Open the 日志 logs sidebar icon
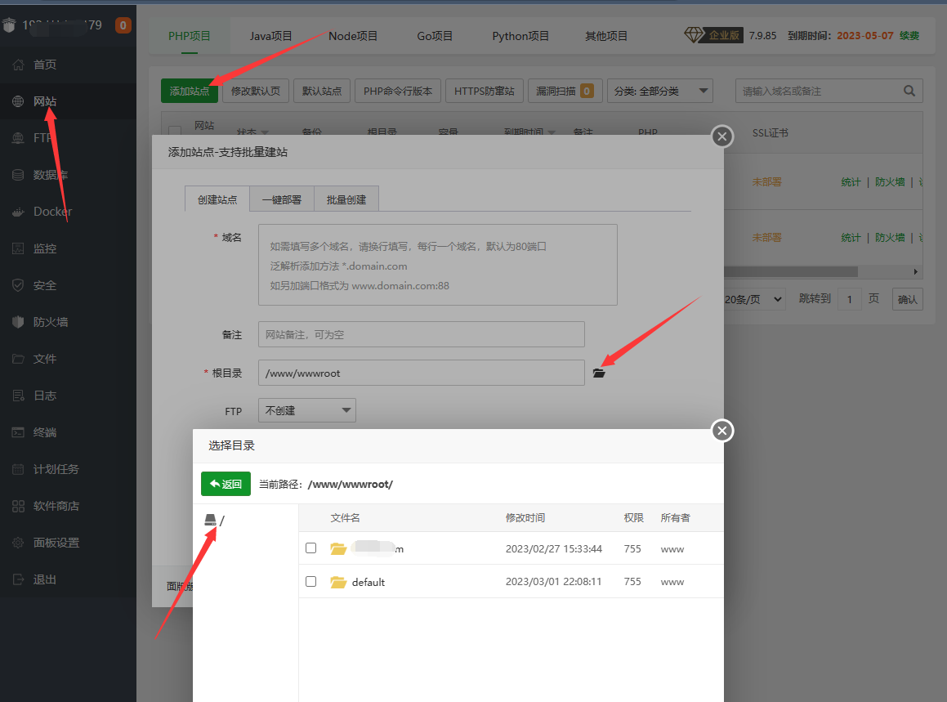Image resolution: width=947 pixels, height=702 pixels. point(18,396)
